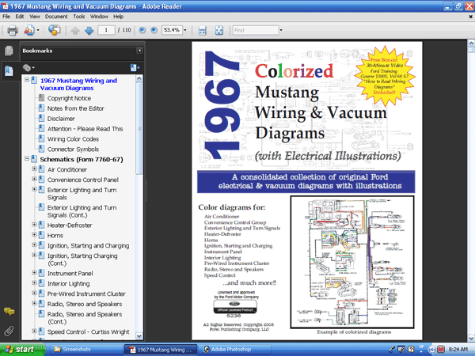
Task: Open the Document menu
Action: coord(56,17)
